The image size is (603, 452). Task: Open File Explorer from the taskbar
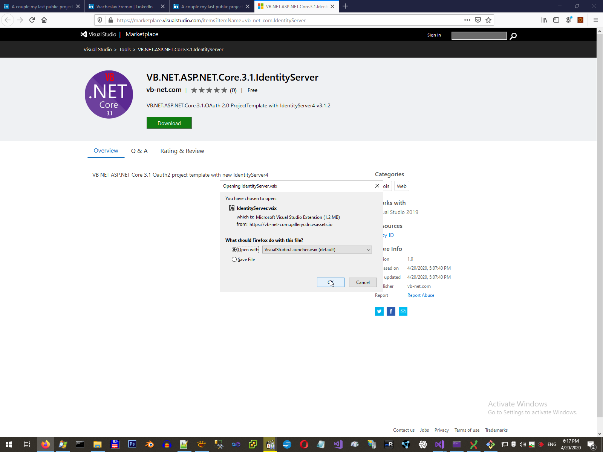98,444
